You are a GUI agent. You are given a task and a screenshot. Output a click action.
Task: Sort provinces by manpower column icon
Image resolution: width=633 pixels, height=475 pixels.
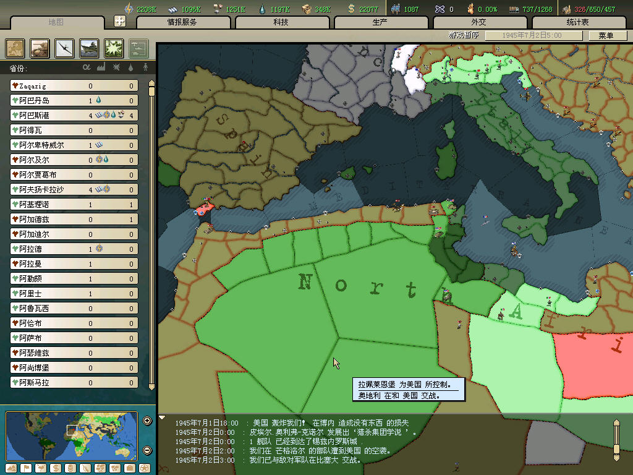coord(146,67)
